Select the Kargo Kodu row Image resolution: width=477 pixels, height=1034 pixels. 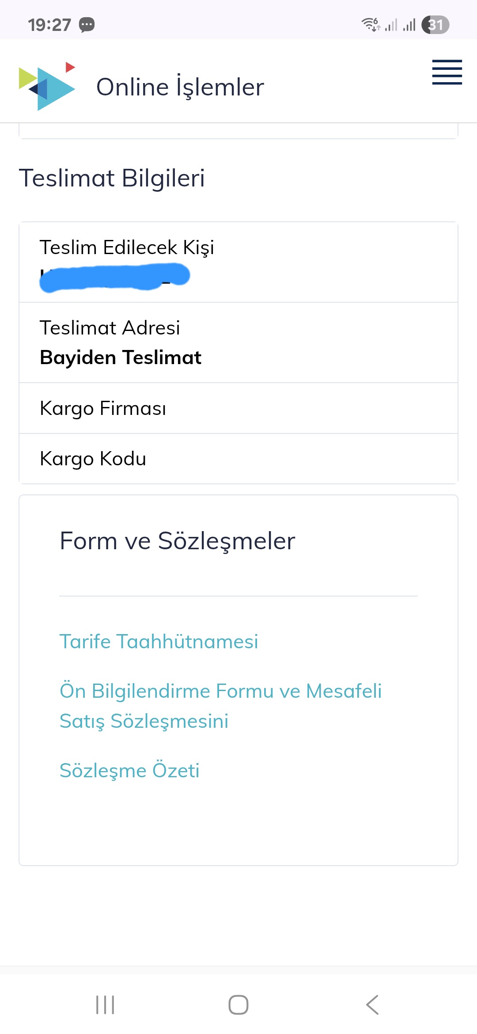238,459
